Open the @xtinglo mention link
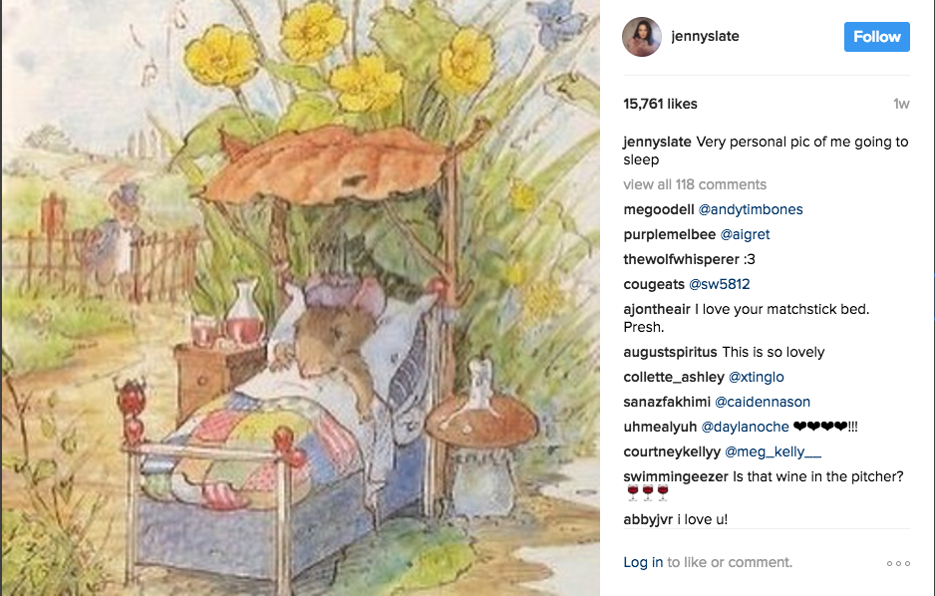Image resolution: width=935 pixels, height=596 pixels. [x=757, y=378]
